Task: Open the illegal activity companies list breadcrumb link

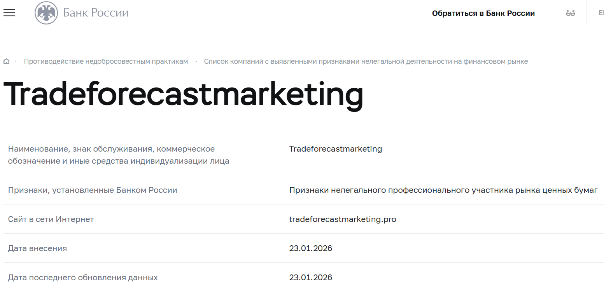Action: tap(366, 61)
